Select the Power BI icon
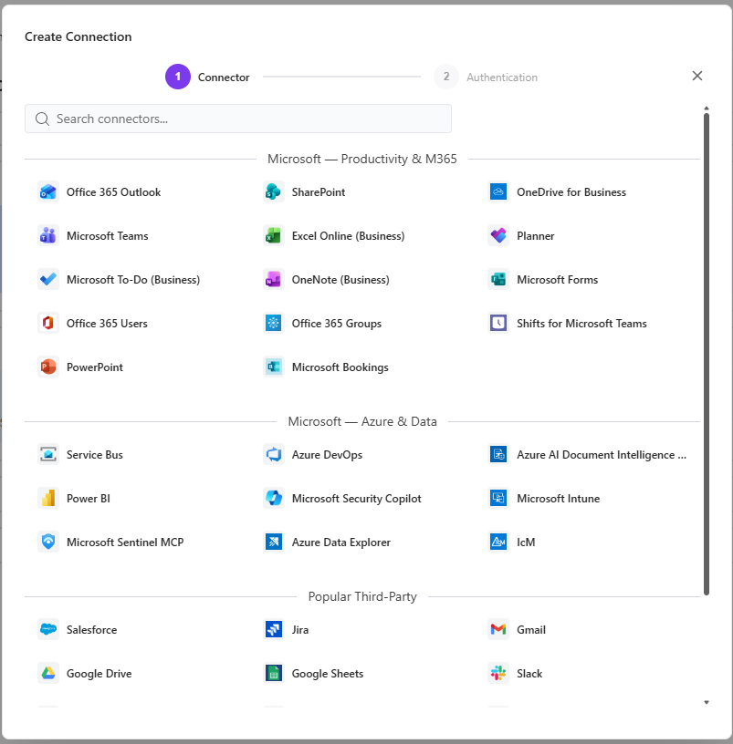733x744 pixels. point(48,498)
